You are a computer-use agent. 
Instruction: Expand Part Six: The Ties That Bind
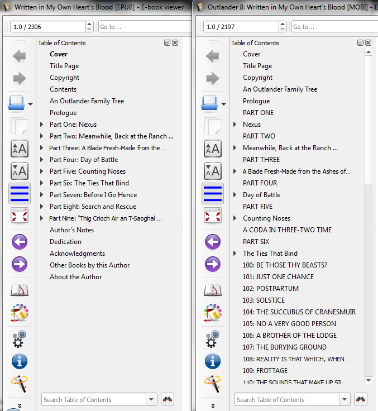[41, 183]
